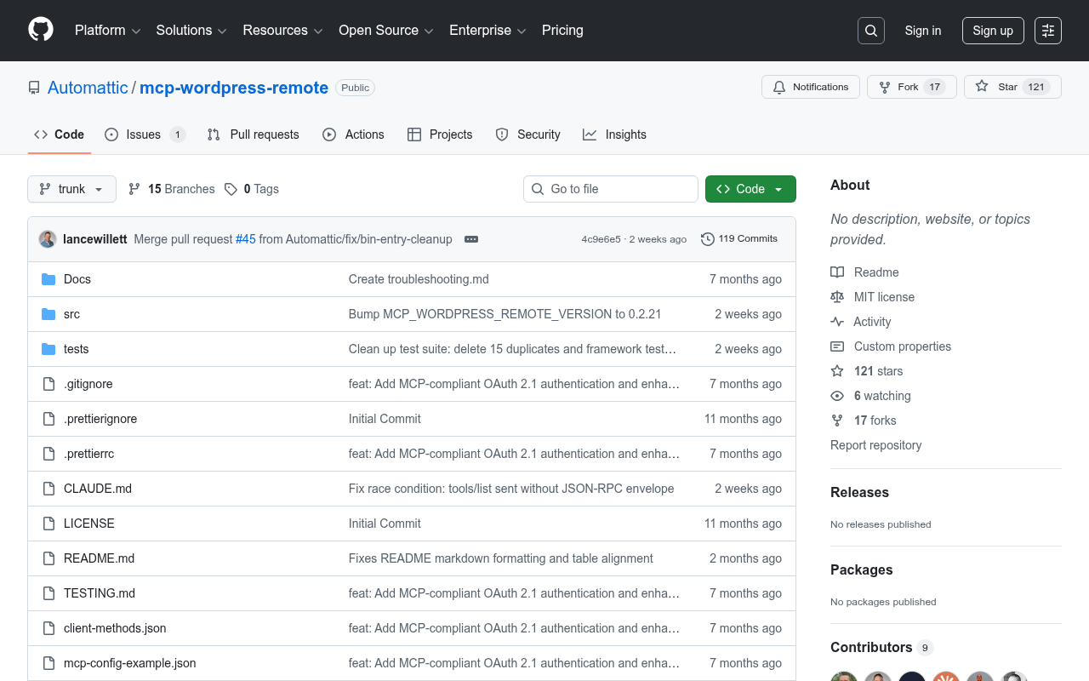Click the Report repository link
Viewport: 1089px width, 681px height.
tap(875, 444)
